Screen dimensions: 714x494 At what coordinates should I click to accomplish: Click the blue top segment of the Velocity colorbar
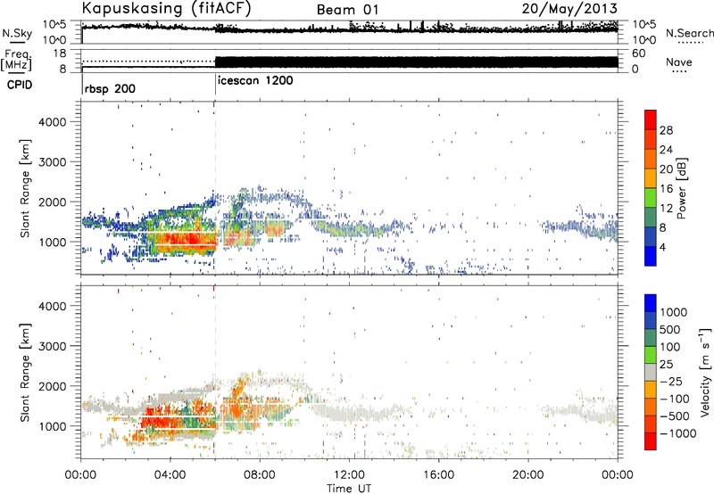point(651,302)
